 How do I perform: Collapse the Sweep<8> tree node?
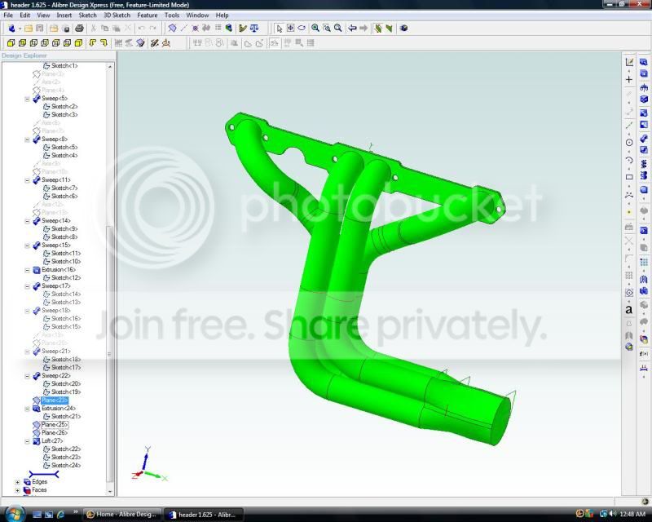coord(27,139)
